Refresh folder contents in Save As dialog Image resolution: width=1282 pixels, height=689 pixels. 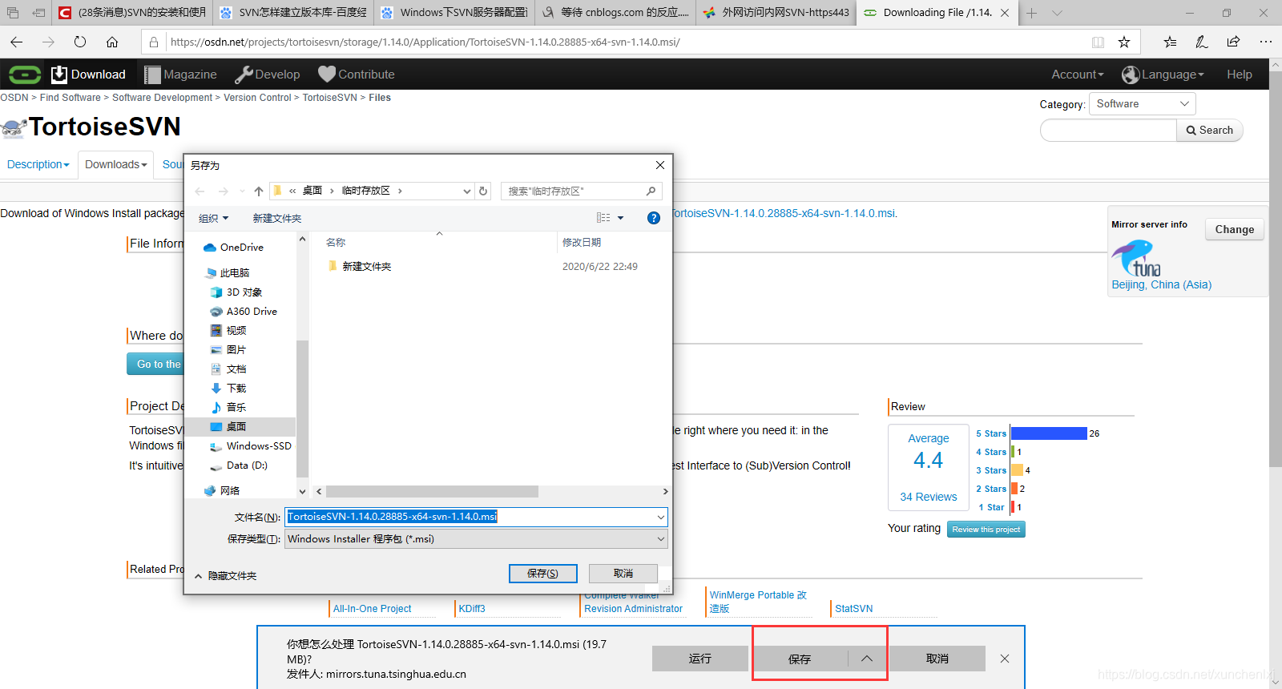pos(483,191)
